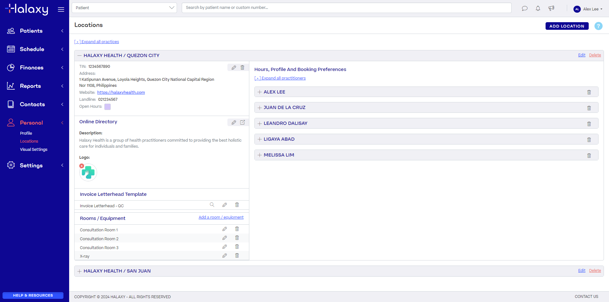Expand Melissa Lim practitioner row
Viewport: 609px width, 302px height.
[x=260, y=155]
